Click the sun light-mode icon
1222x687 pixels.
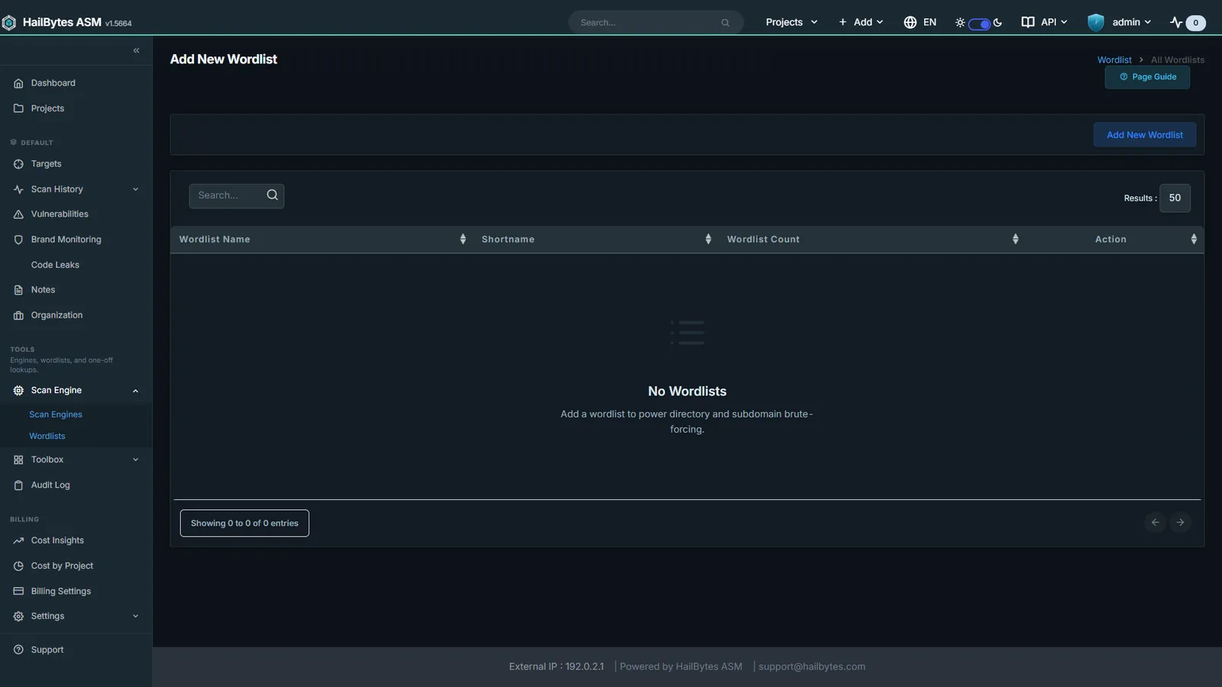(960, 23)
